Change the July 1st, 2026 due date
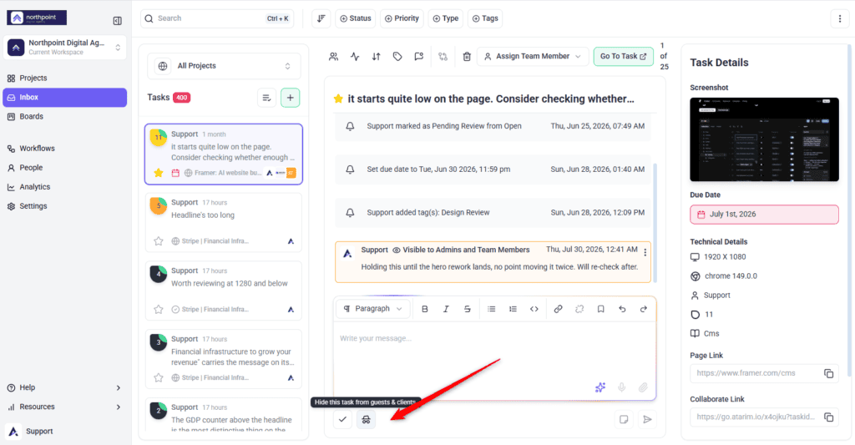 (764, 215)
